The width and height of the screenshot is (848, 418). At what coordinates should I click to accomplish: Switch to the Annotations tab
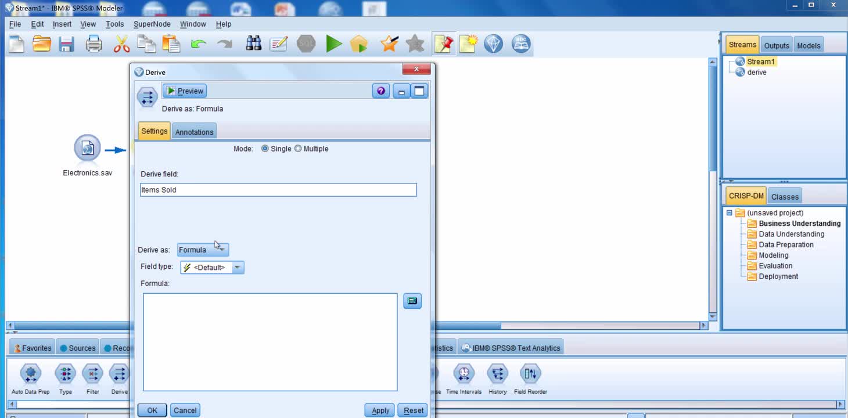click(194, 132)
